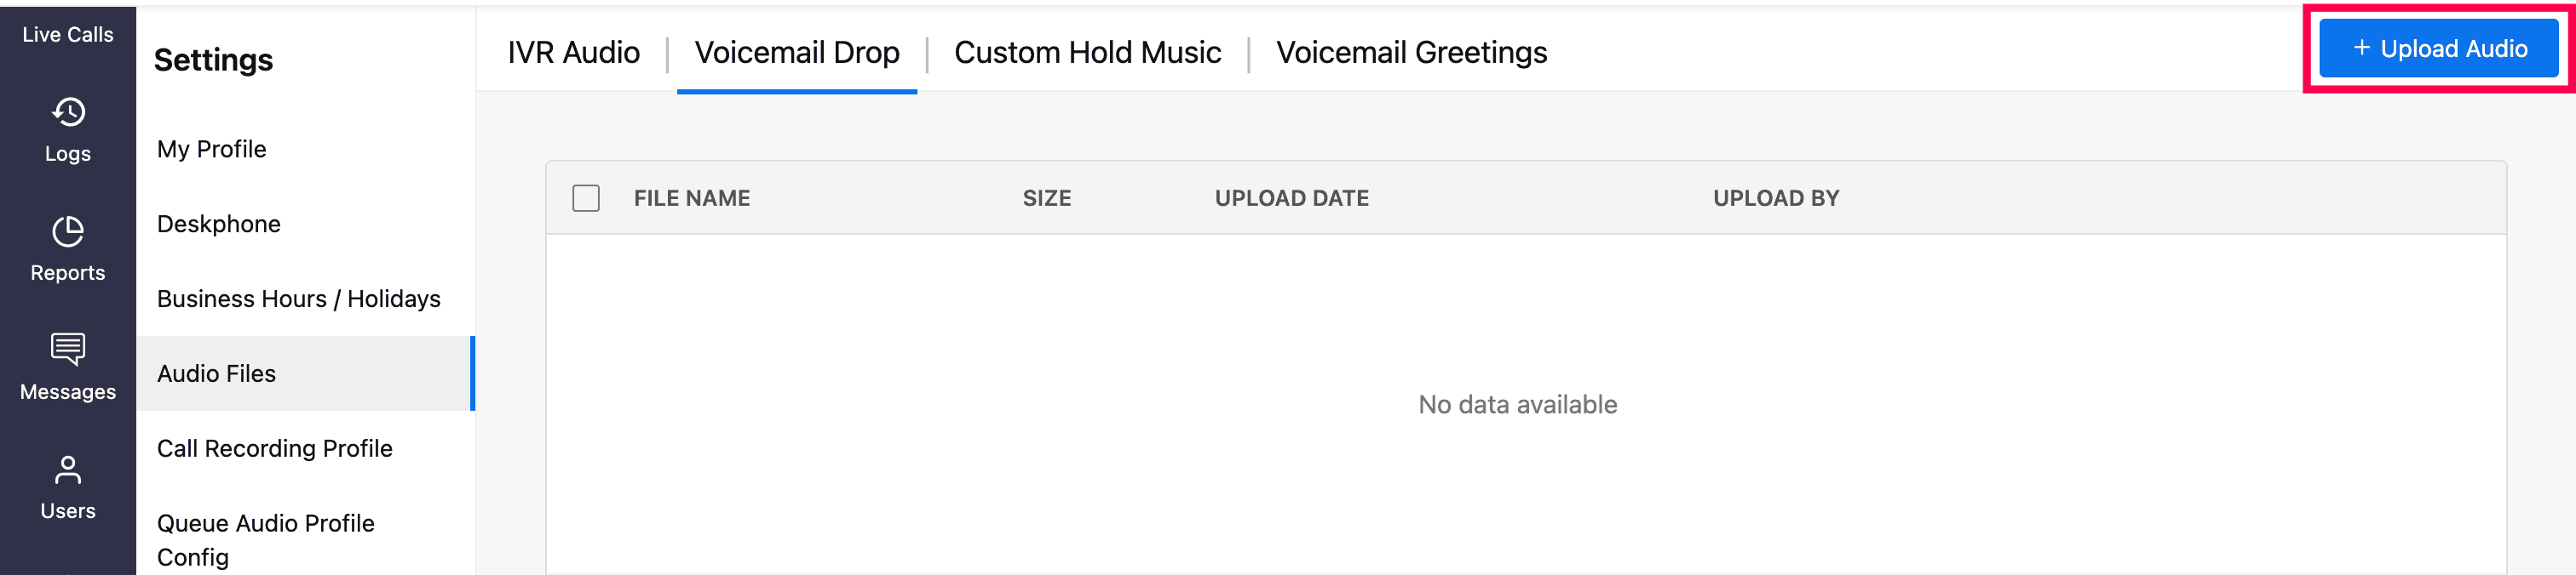This screenshot has height=575, width=2576.
Task: Open the Messages chat icon
Action: tap(68, 350)
